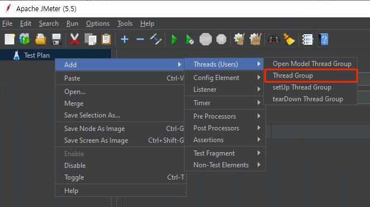Viewport: 370px width, 207px height.
Task: Expand the Test Fragment submenu
Action: pyautogui.click(x=224, y=153)
